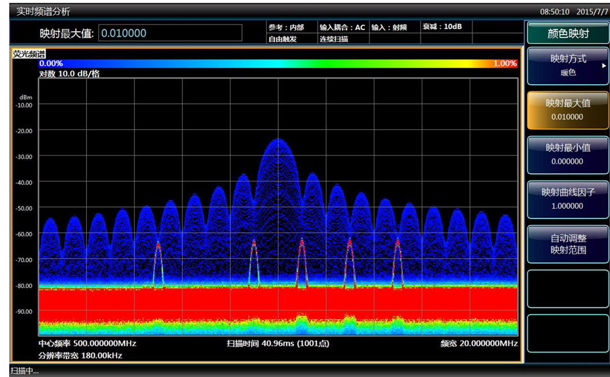The height and width of the screenshot is (377, 610).
Task: Click the 映射最大值 input field
Action: point(170,33)
